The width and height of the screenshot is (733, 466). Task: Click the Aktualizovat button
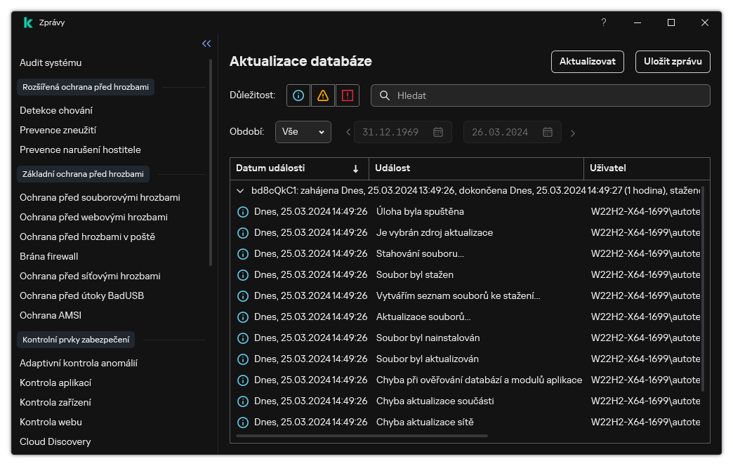pos(587,62)
